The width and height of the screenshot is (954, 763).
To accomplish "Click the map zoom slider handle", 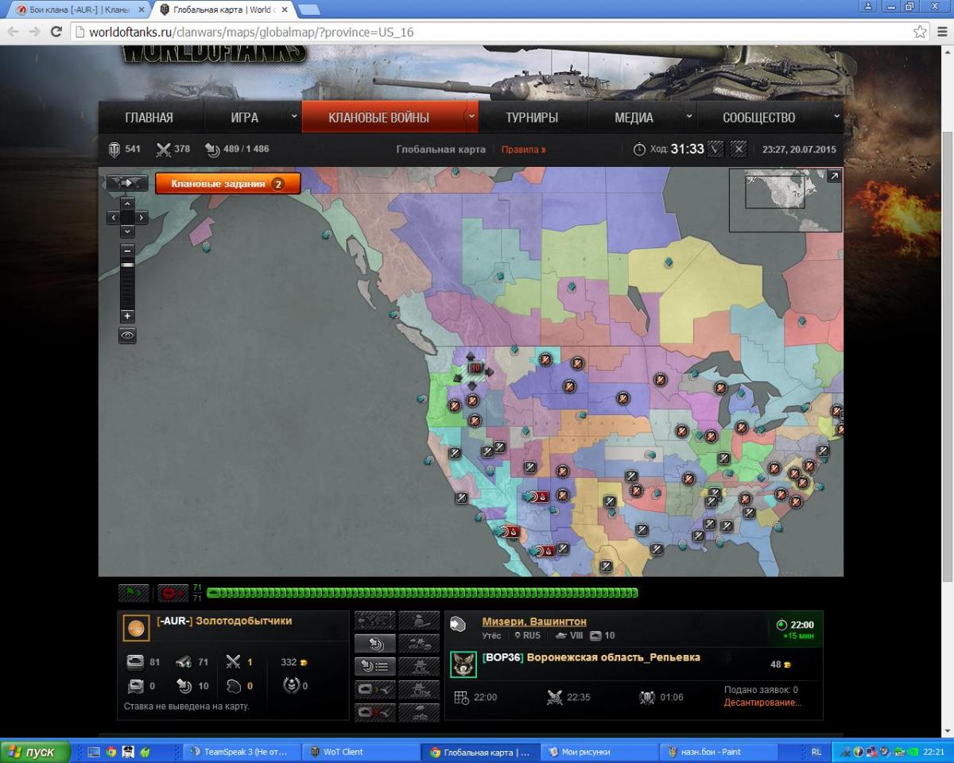I will 127,265.
